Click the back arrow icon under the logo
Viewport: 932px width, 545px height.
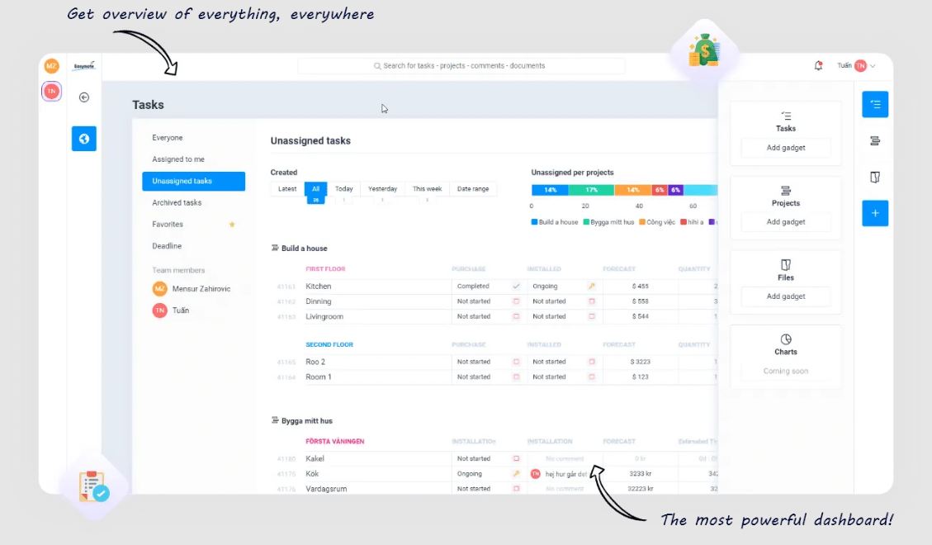(83, 97)
